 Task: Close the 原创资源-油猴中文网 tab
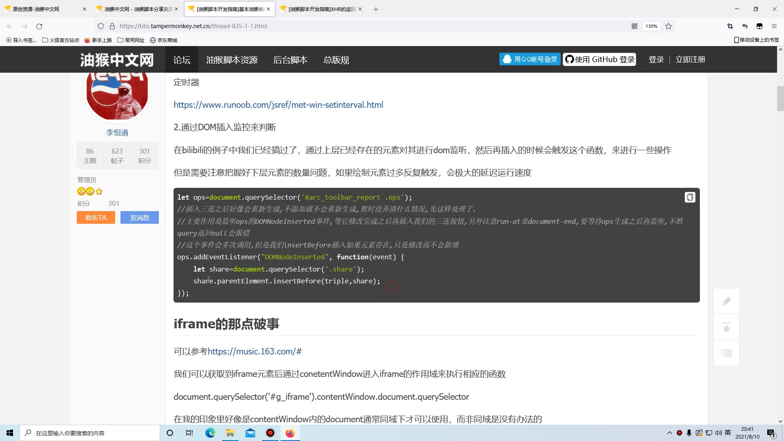(85, 9)
